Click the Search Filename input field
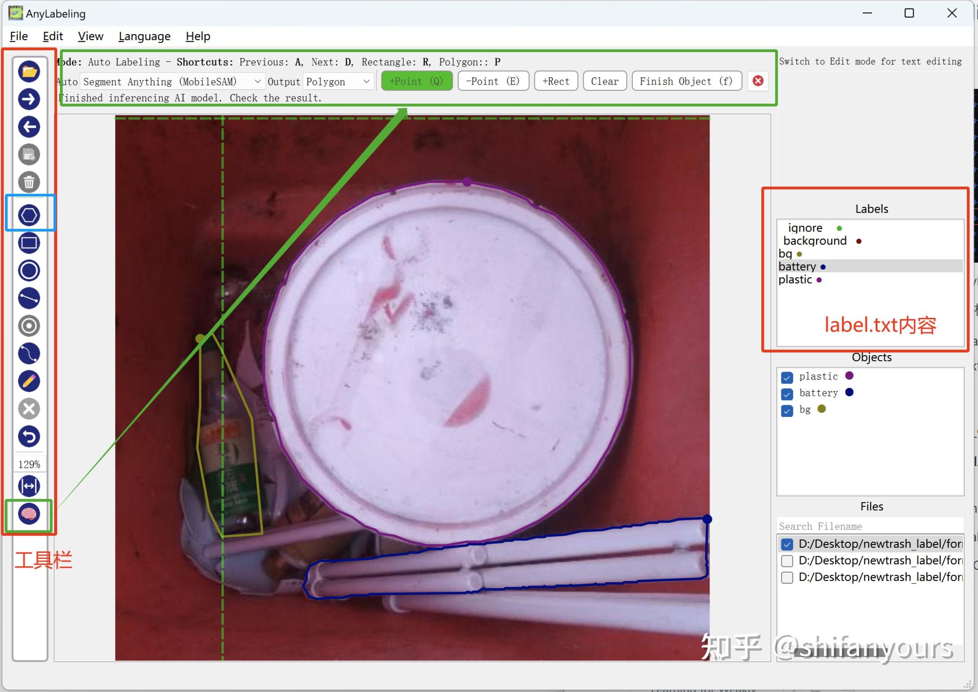Screen dimensions: 978x692 869,526
